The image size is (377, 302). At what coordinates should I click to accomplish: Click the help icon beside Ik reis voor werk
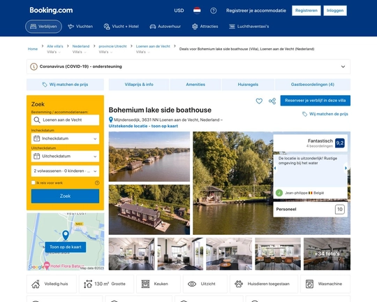pyautogui.click(x=97, y=182)
